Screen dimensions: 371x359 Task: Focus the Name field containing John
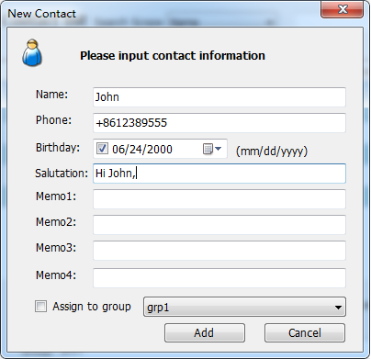(x=219, y=97)
